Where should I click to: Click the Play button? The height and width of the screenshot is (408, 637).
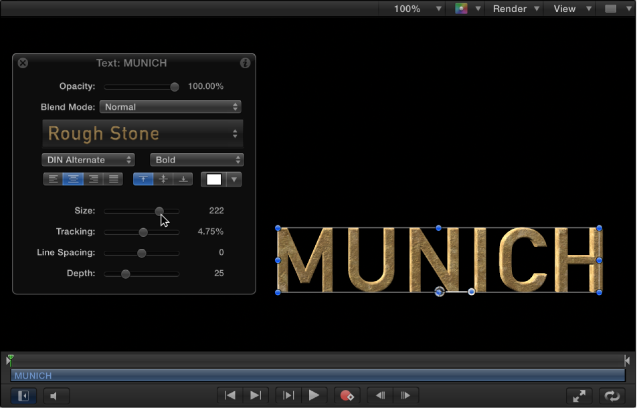tap(314, 396)
